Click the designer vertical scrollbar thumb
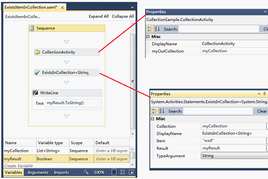The height and width of the screenshot is (179, 268). point(132,81)
